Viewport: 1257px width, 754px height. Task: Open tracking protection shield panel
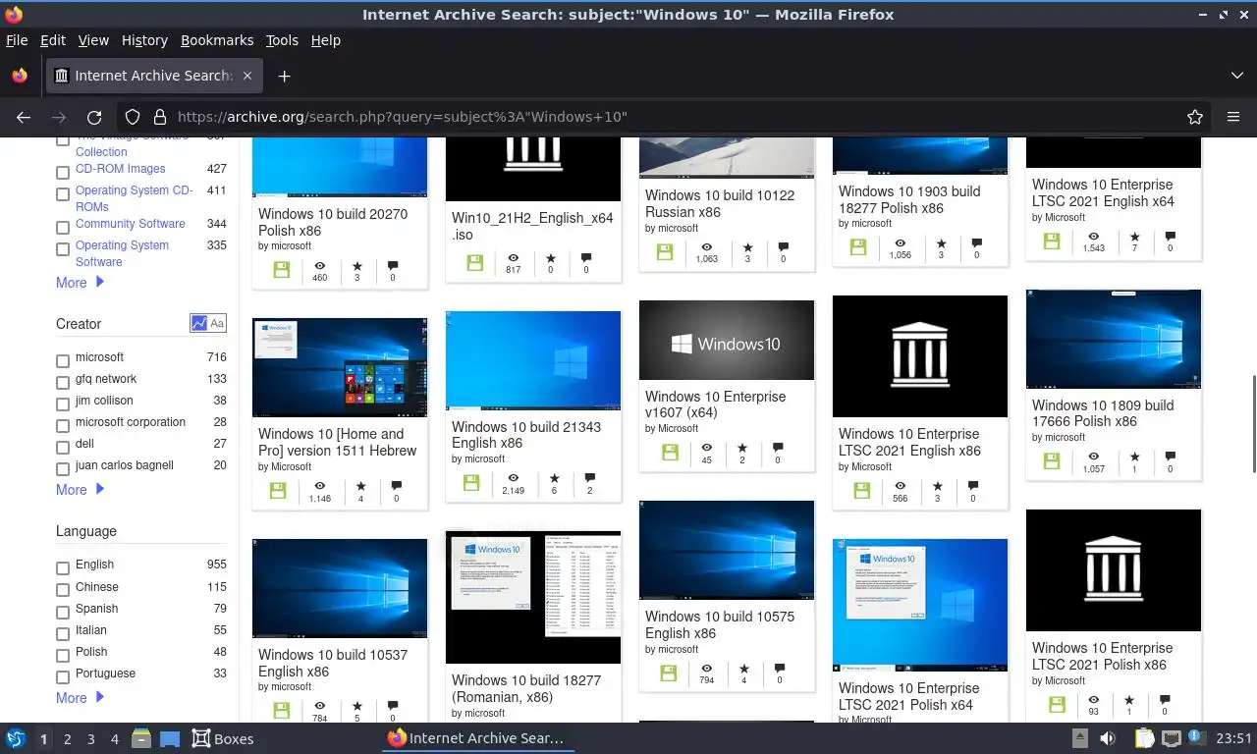click(x=133, y=117)
